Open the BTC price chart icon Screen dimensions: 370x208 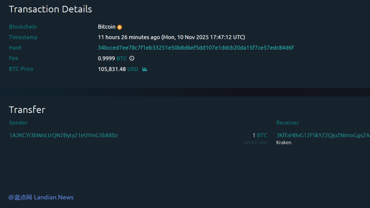145,69
